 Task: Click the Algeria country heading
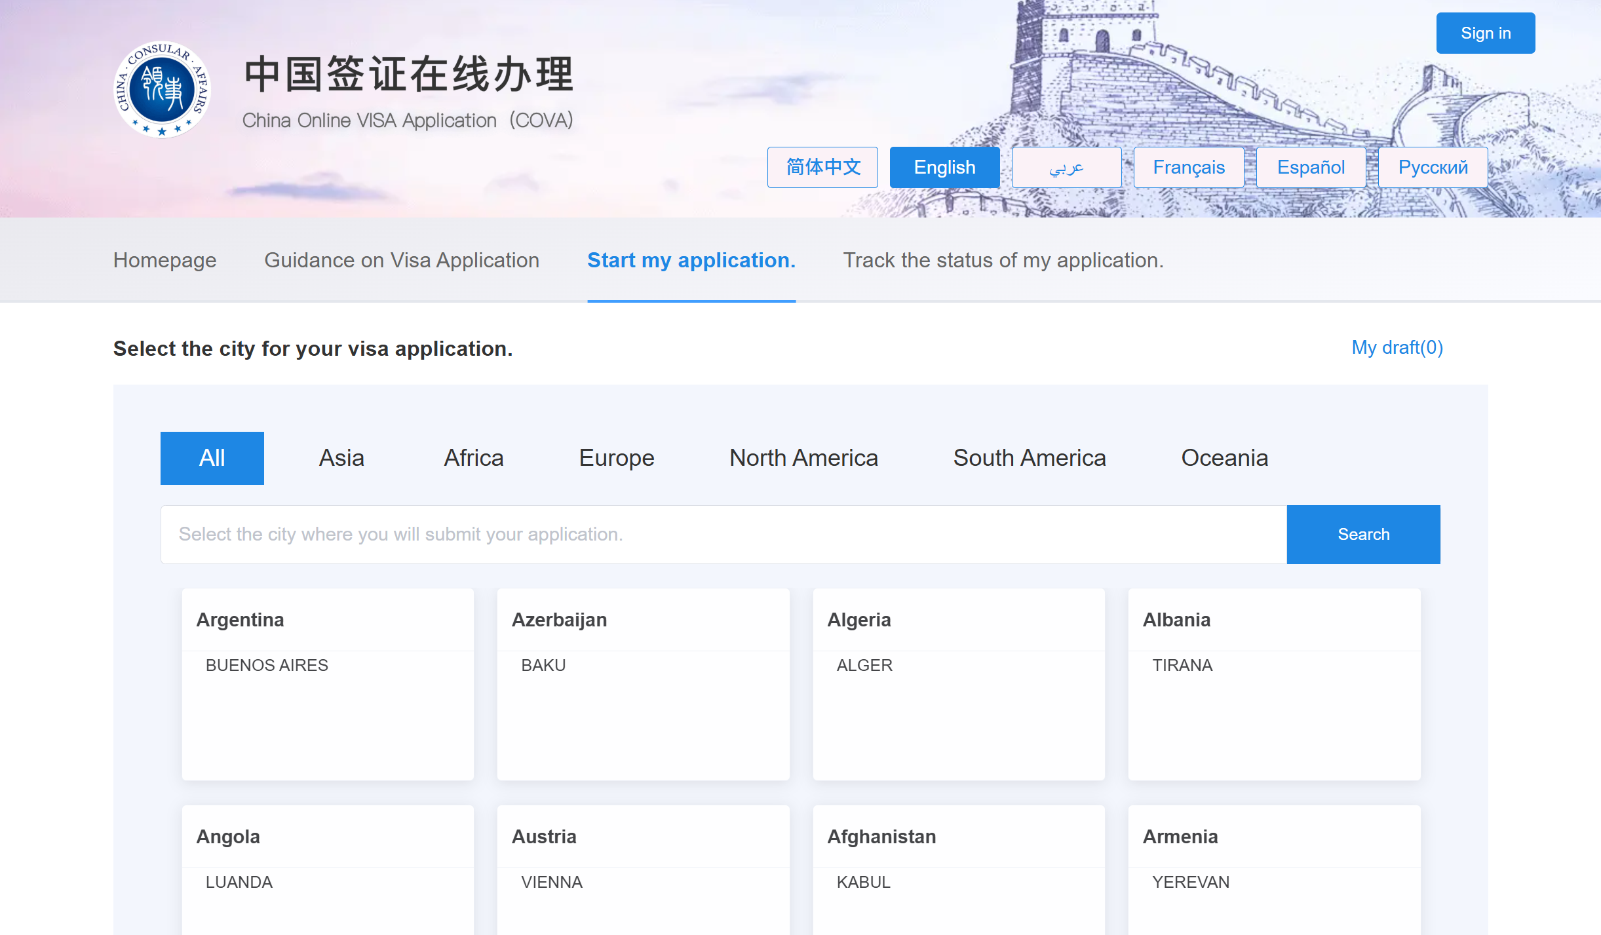point(858,620)
